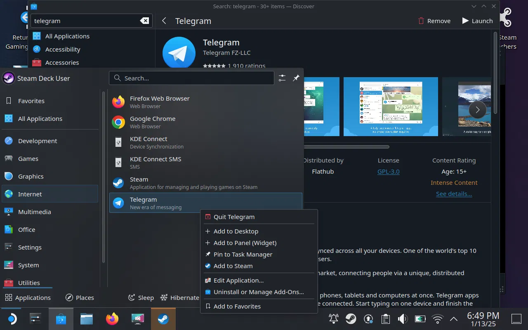Image resolution: width=528 pixels, height=330 pixels.
Task: Go back from the Telegram page in Discover
Action: (164, 21)
